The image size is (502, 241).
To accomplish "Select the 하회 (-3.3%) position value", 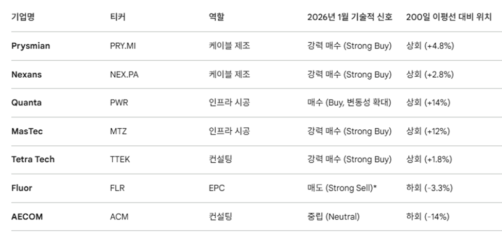I will [x=429, y=188].
